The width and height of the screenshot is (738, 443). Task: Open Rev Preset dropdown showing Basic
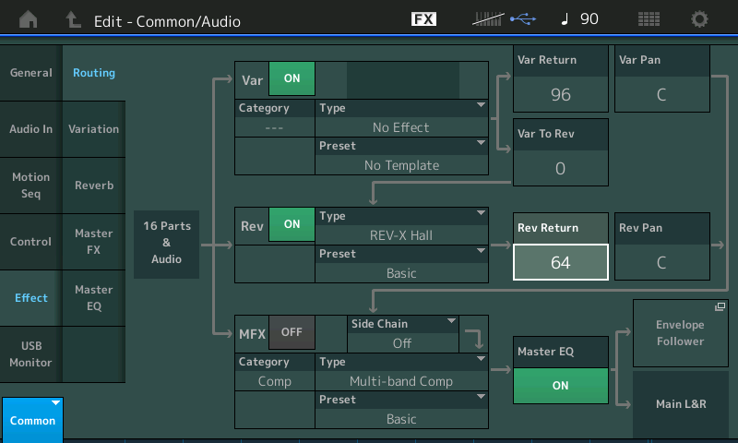[401, 264]
